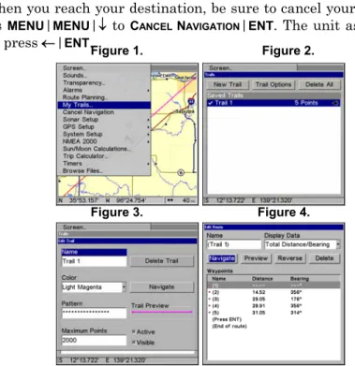Click the Saved Trails list header
This screenshot has height=366, width=355.
tap(274, 95)
